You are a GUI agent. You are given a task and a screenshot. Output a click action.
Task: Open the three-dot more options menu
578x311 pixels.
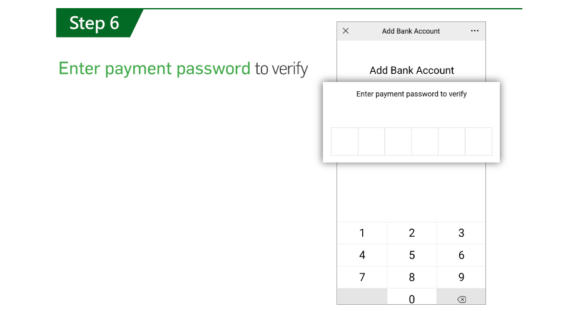click(474, 31)
